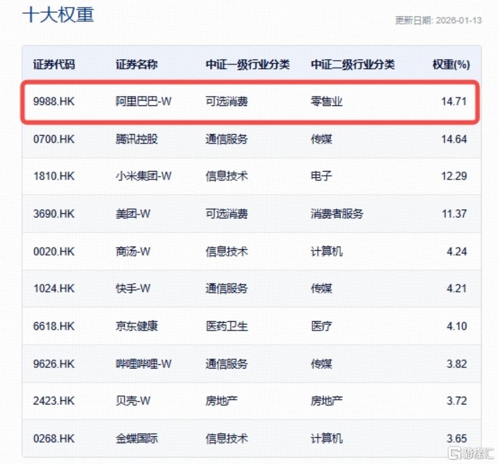Screen dimensions: 498x464
Task: Click weight value 14.71
Action: pos(454,102)
